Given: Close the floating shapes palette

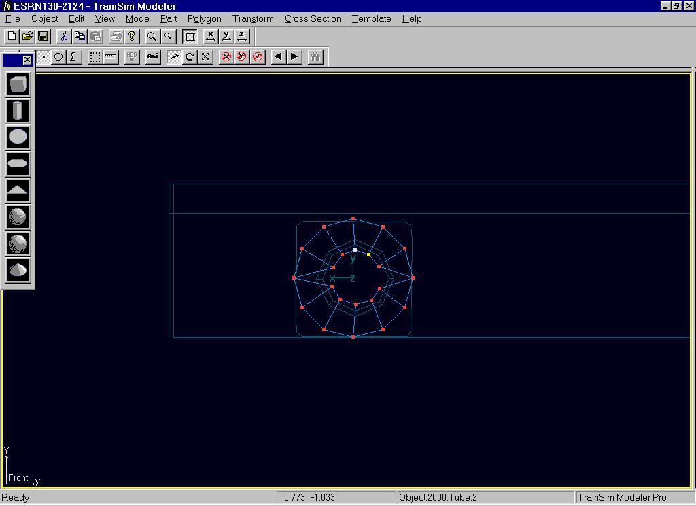Looking at the screenshot, I should pos(27,60).
